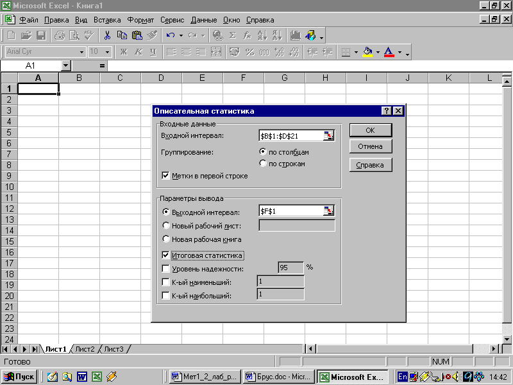This screenshot has height=385, width=513.
Task: Check 'Метки в первой строке' box
Action: (x=165, y=176)
